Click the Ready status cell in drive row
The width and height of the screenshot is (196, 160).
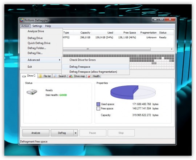pos(163,37)
